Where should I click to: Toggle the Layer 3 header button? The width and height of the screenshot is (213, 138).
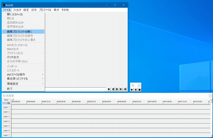point(6,116)
